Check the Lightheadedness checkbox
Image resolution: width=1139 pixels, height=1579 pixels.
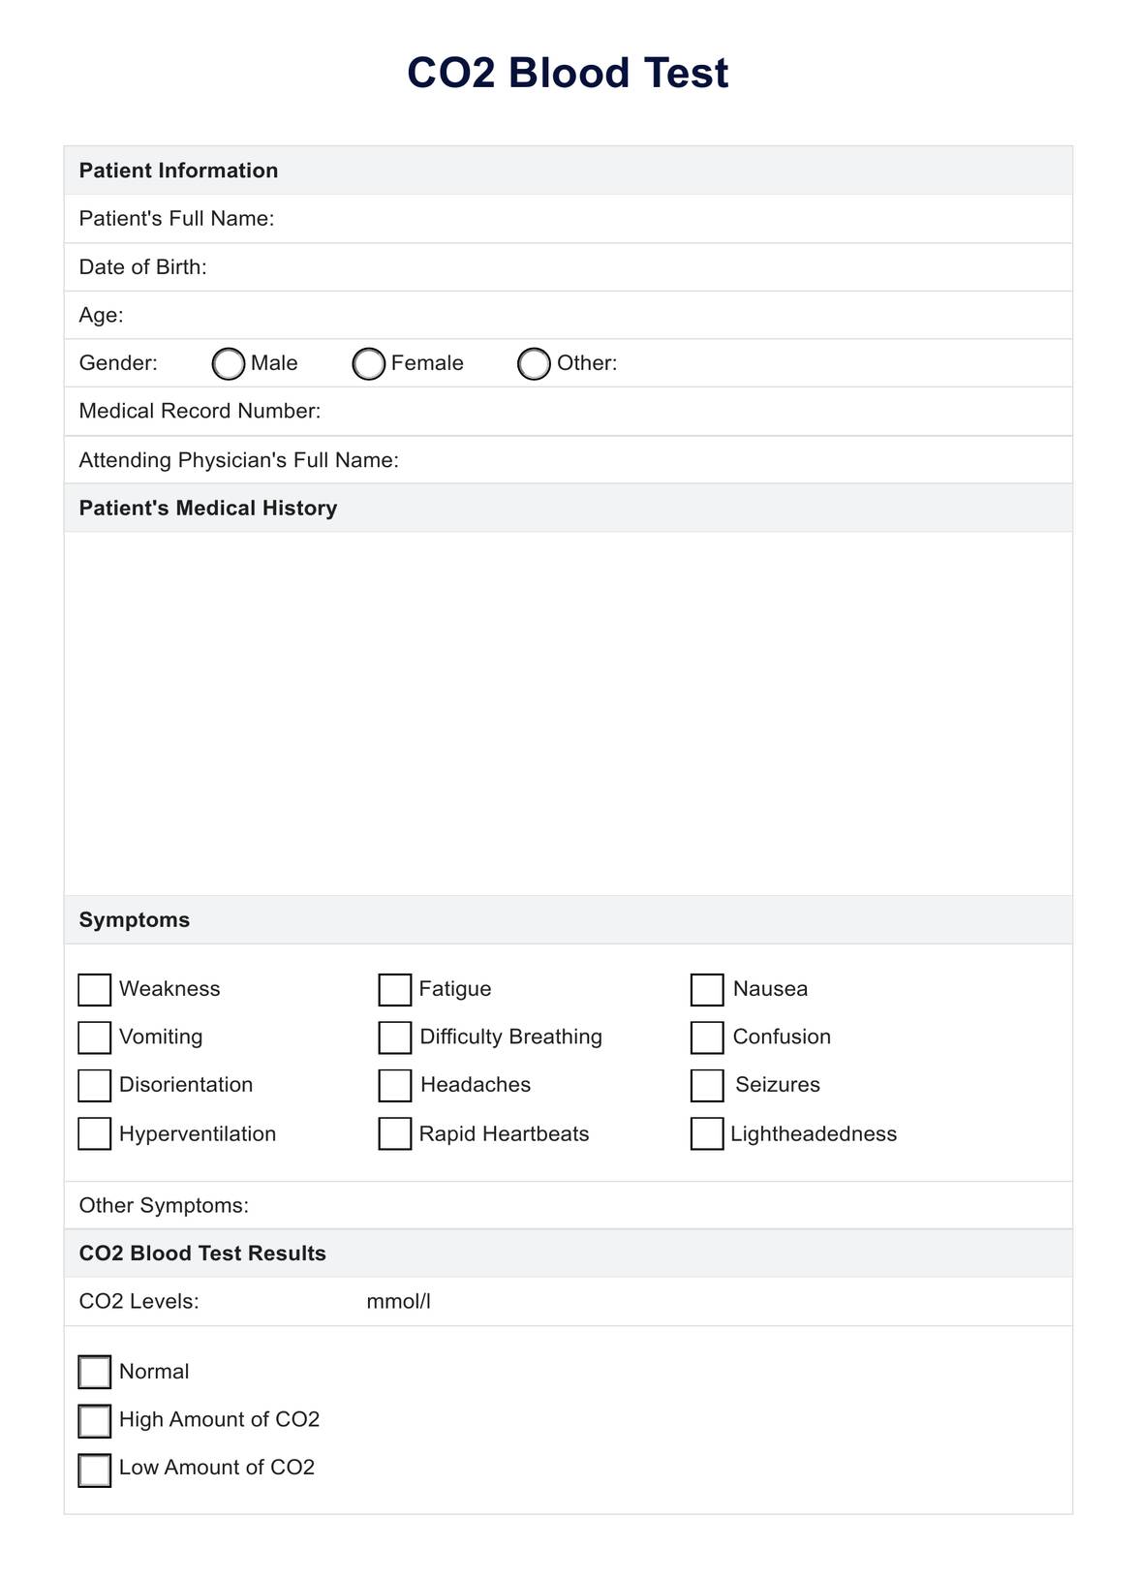point(707,1133)
